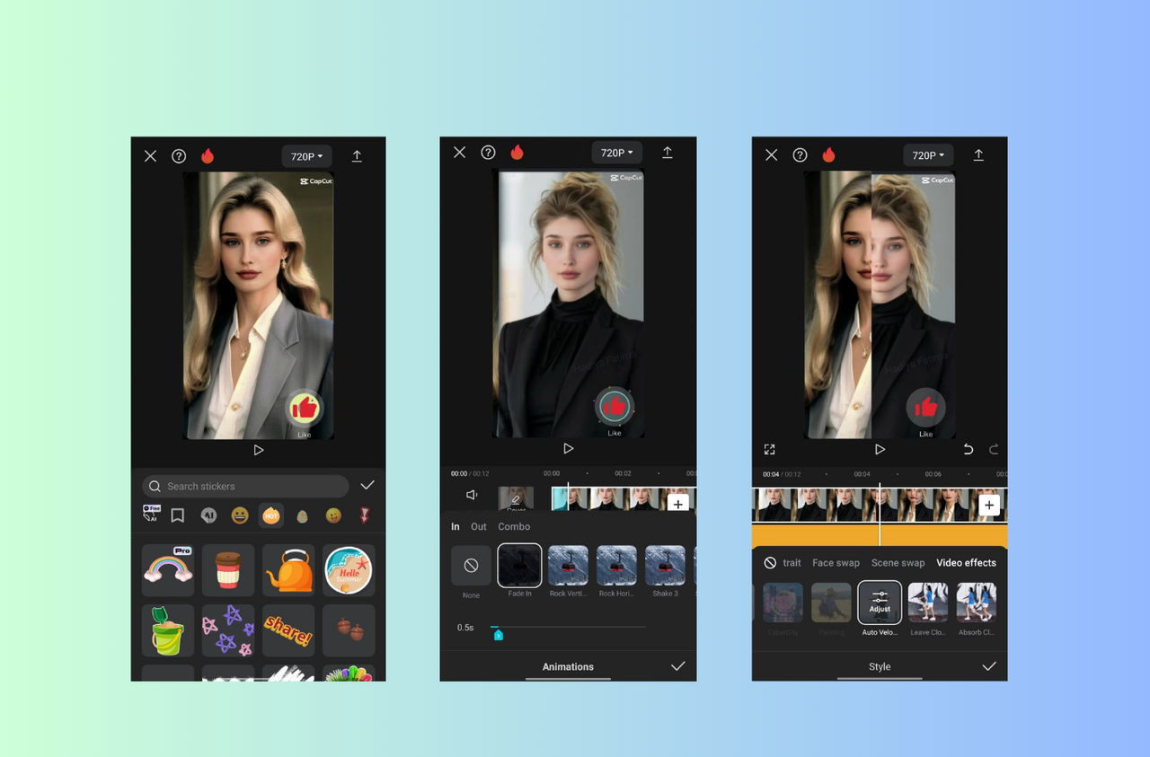Select the smiley emoji sticker category
This screenshot has height=757, width=1150.
click(x=239, y=515)
